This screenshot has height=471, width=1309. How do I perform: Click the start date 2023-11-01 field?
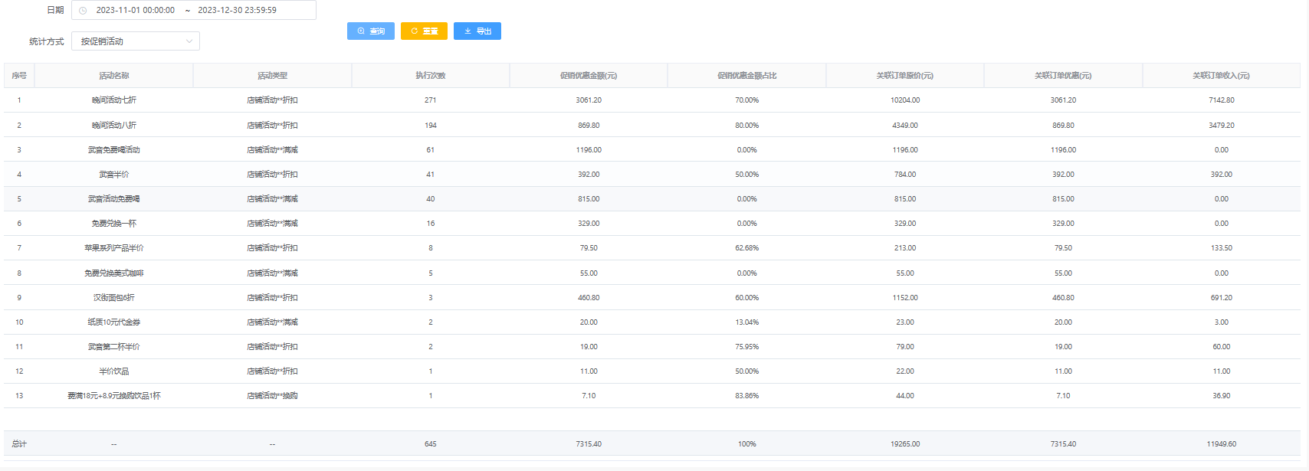pos(135,11)
